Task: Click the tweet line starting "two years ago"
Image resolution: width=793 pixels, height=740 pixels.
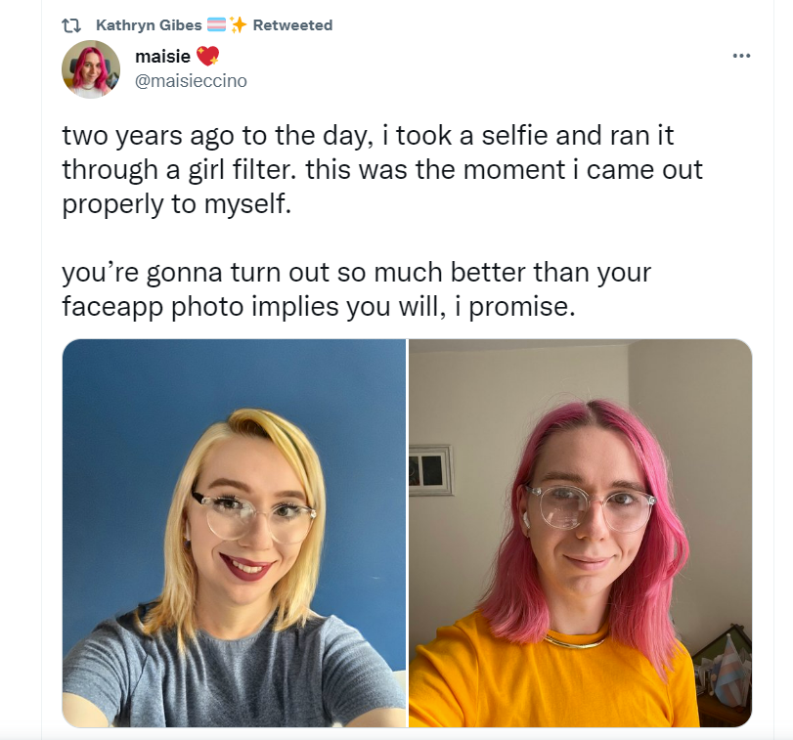Action: 368,136
